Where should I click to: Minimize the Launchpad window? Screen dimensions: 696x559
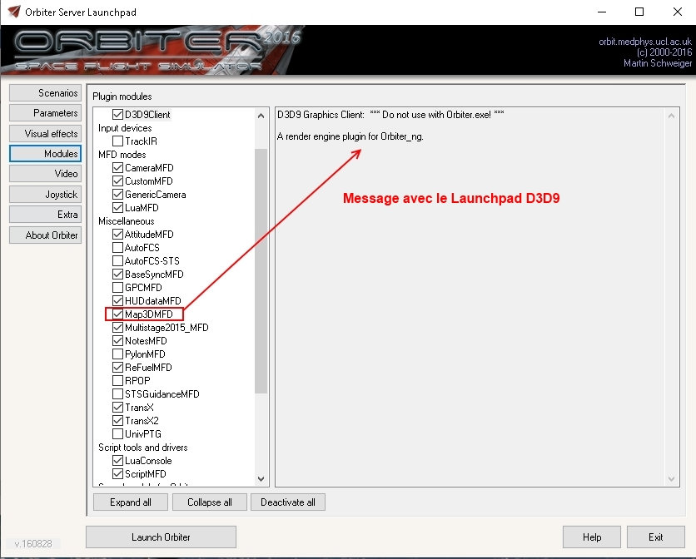pyautogui.click(x=602, y=12)
